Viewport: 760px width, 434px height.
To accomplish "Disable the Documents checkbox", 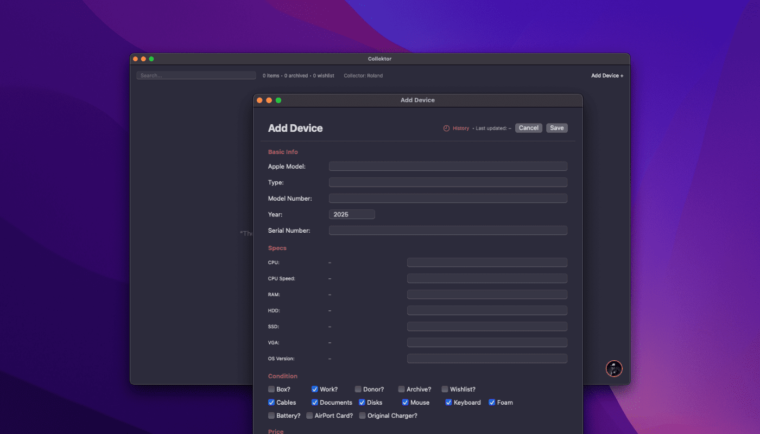I will tap(315, 403).
